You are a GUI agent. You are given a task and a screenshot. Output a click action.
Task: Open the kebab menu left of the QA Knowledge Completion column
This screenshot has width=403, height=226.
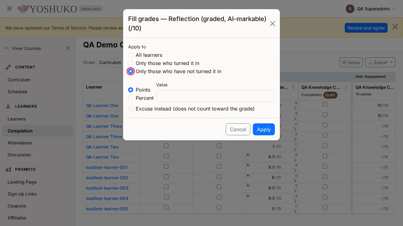(293, 88)
